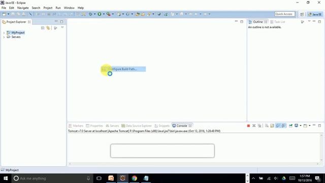Switch to the Data Source Explorer tab
The height and width of the screenshot is (183, 325).
coord(137,126)
